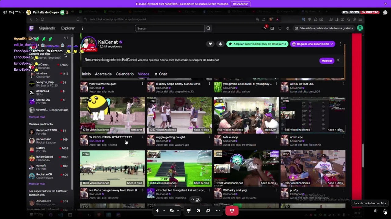Viewport: 391px width, 219px height.
Task: Open Twitch top nav three-dot menu
Action: (82, 28)
